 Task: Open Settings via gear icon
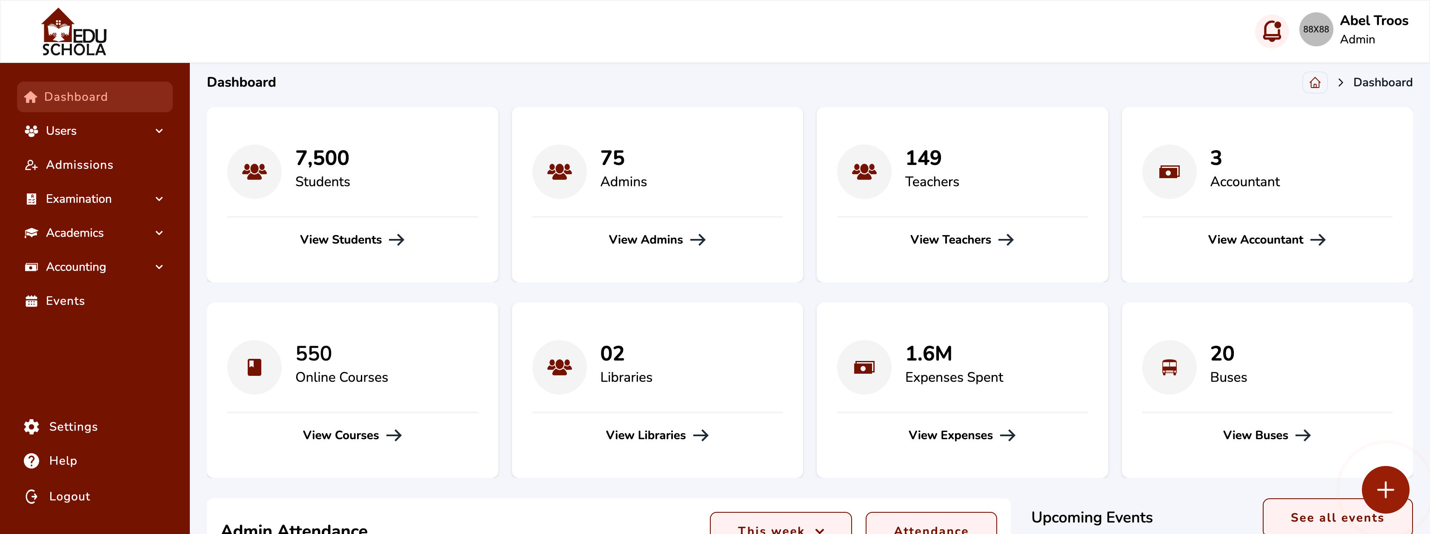tap(31, 426)
